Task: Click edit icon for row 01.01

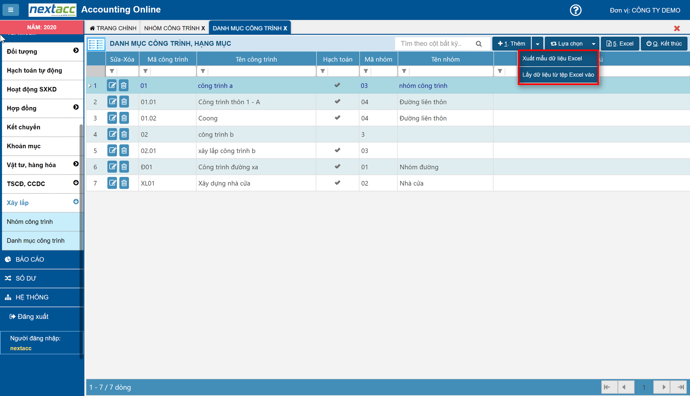Action: point(112,102)
